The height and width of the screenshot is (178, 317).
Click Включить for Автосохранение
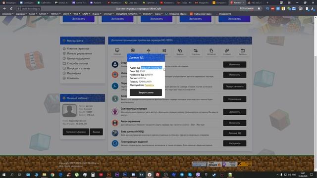tap(235, 123)
